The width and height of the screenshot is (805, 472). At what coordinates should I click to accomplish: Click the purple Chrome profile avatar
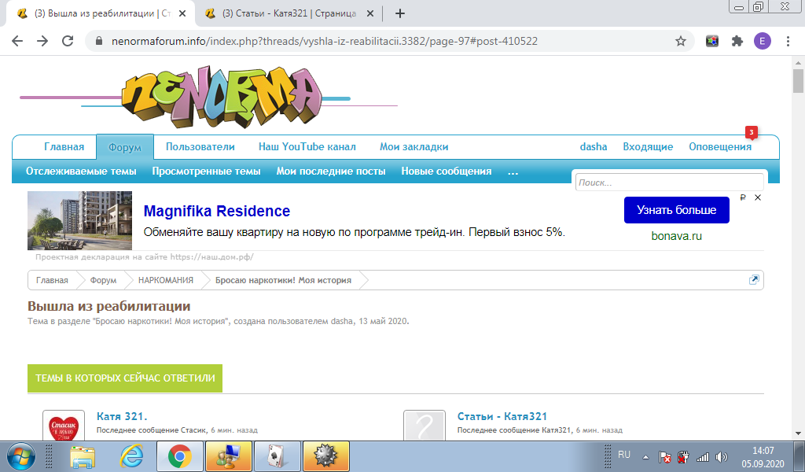coord(762,41)
